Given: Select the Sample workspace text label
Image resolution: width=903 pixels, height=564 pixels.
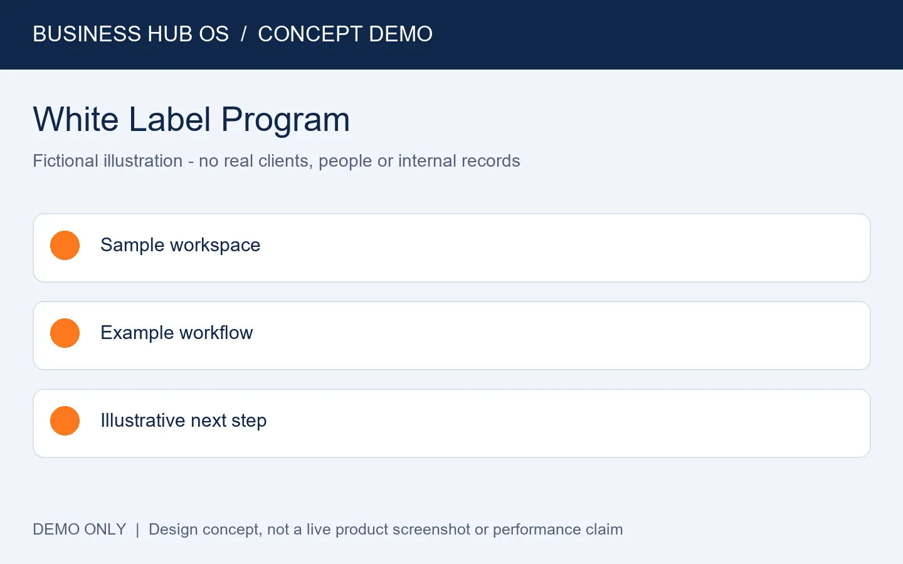Looking at the screenshot, I should coord(180,245).
